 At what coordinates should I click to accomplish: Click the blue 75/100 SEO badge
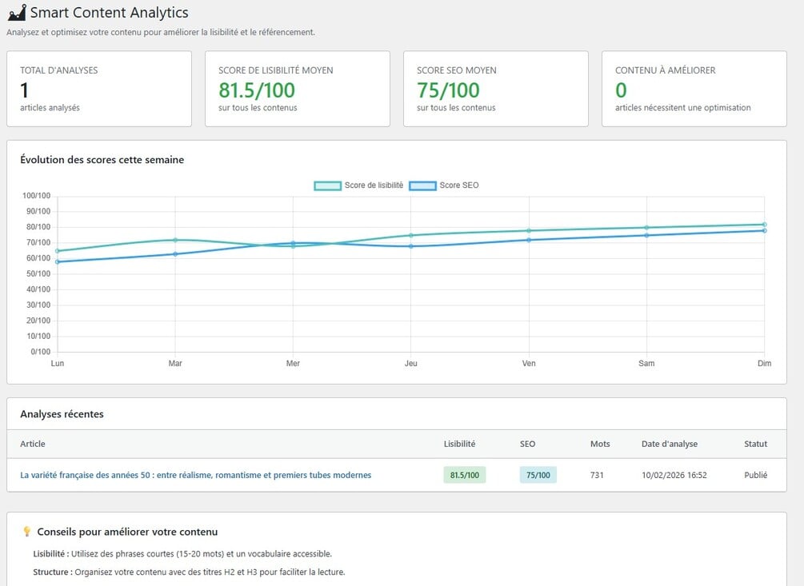pyautogui.click(x=538, y=475)
